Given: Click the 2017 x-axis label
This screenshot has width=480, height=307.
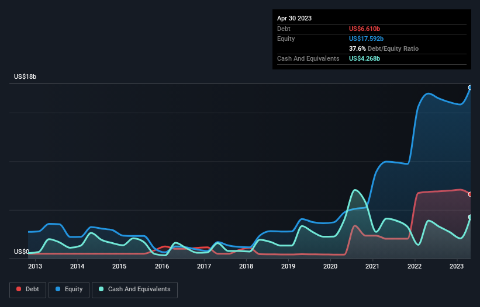Looking at the screenshot, I should [204, 266].
